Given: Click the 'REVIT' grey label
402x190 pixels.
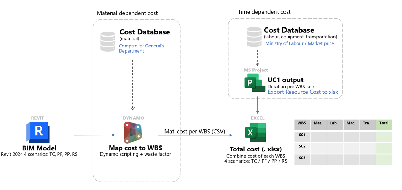Looking at the screenshot, I should pyautogui.click(x=38, y=118).
